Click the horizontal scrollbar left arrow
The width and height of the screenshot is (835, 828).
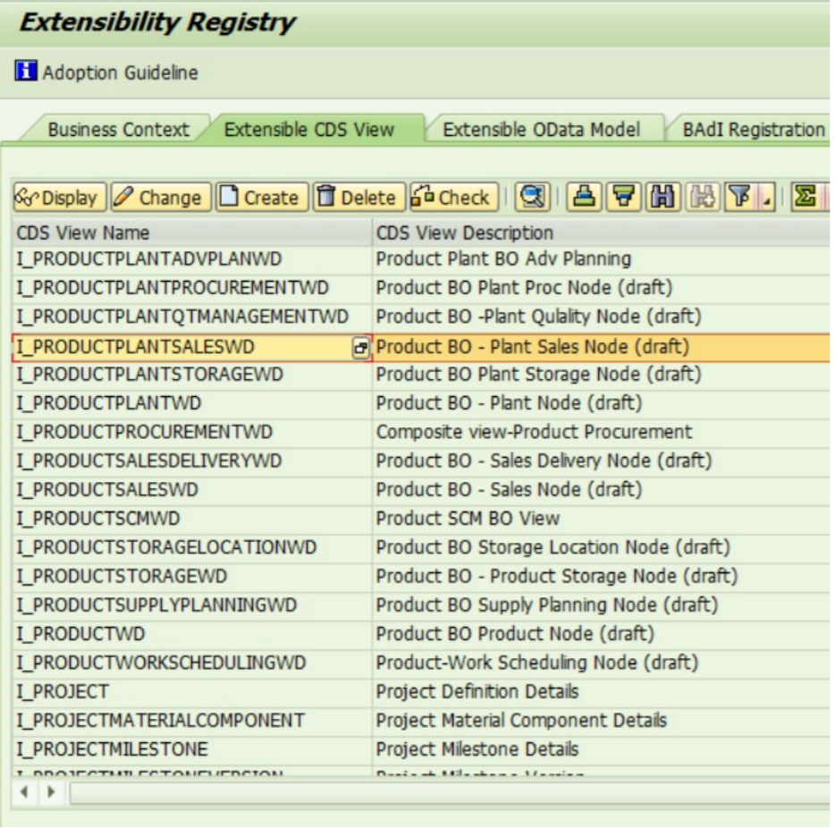pyautogui.click(x=24, y=792)
